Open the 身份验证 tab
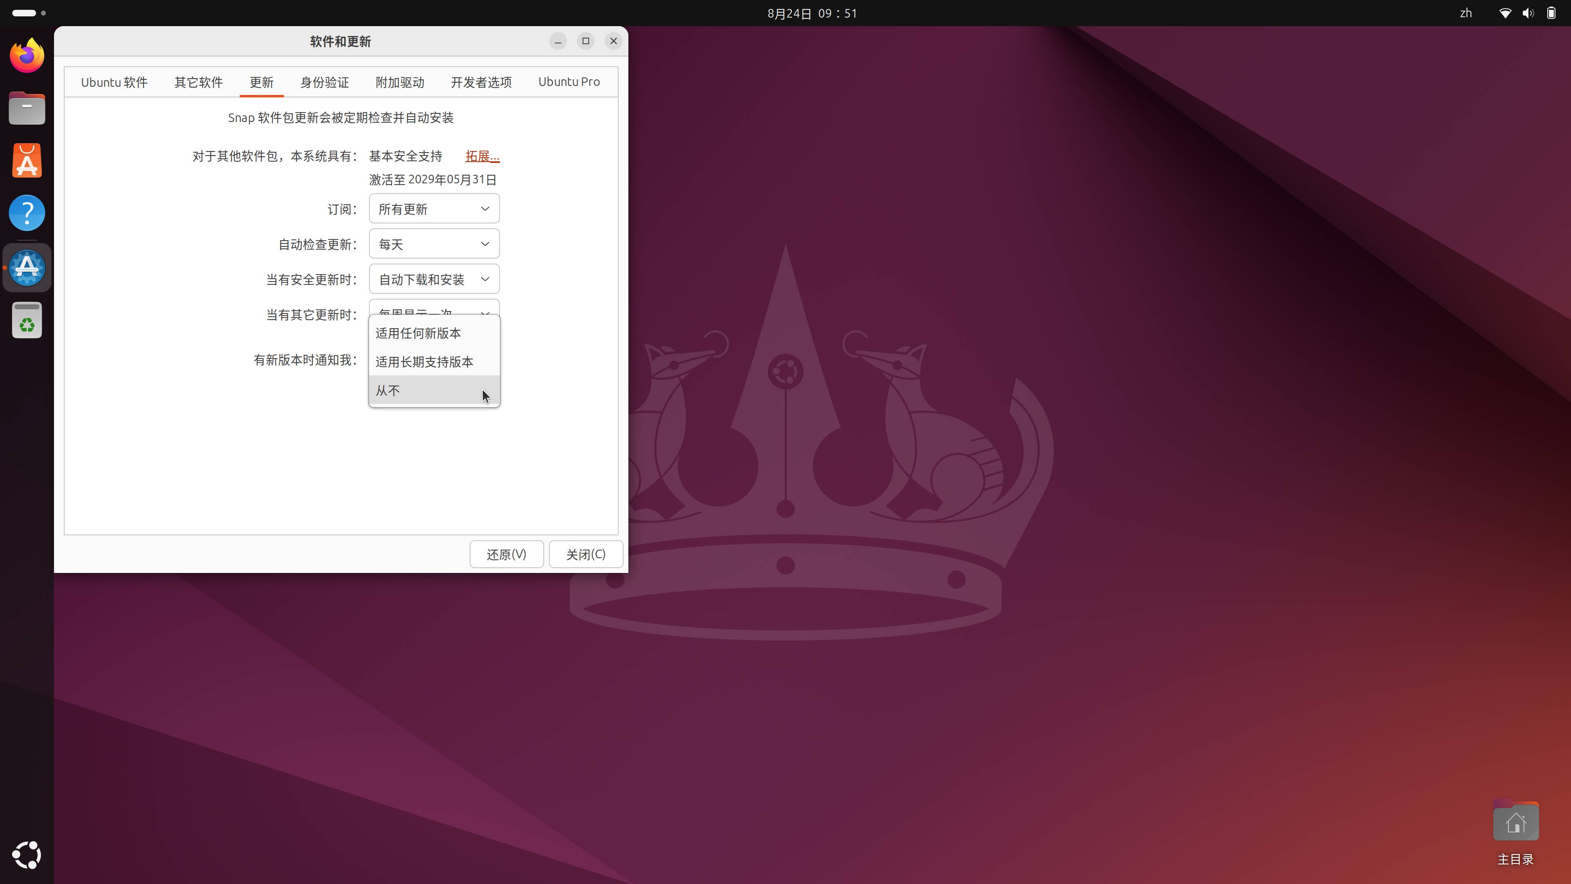This screenshot has width=1571, height=884. [324, 82]
